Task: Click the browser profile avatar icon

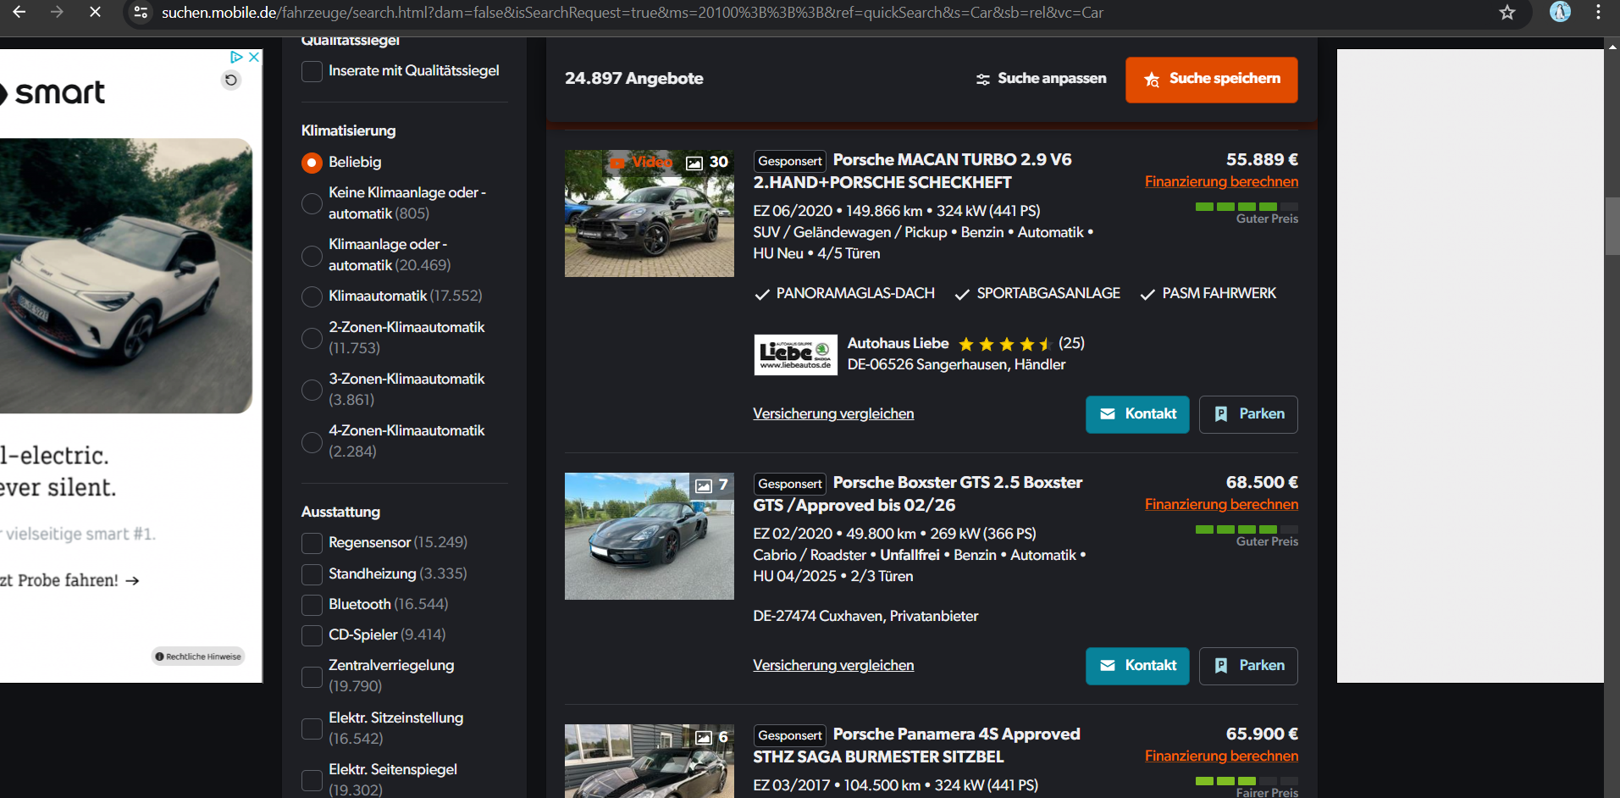Action: pyautogui.click(x=1560, y=12)
